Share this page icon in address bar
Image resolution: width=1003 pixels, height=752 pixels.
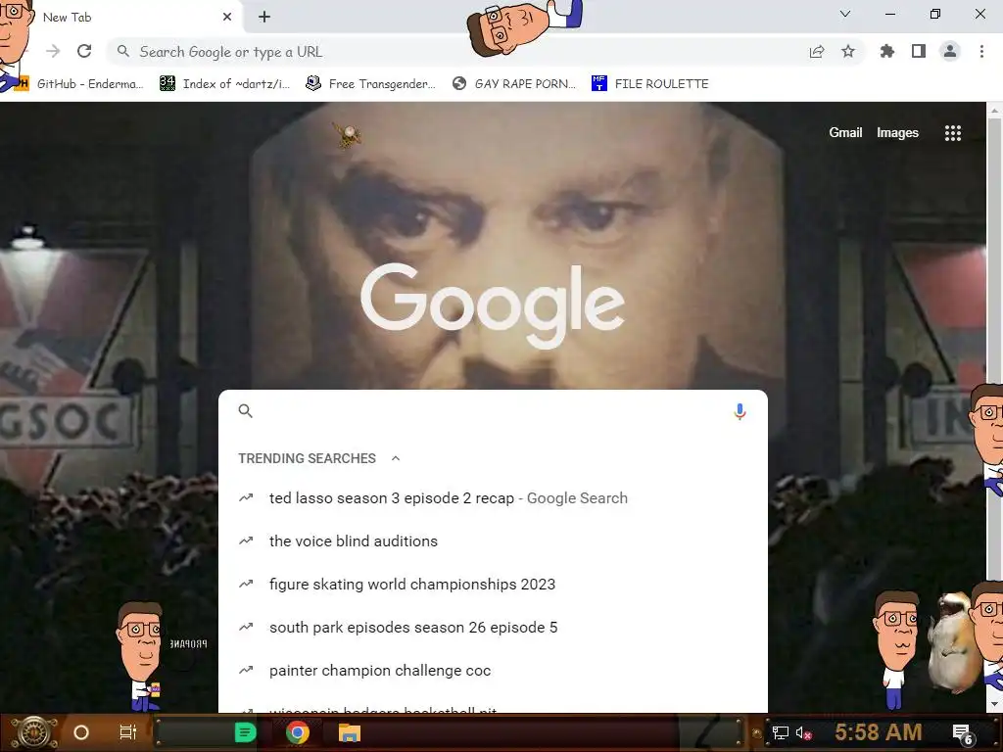(817, 52)
